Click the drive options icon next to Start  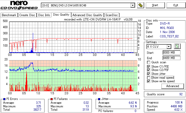click(141, 5)
